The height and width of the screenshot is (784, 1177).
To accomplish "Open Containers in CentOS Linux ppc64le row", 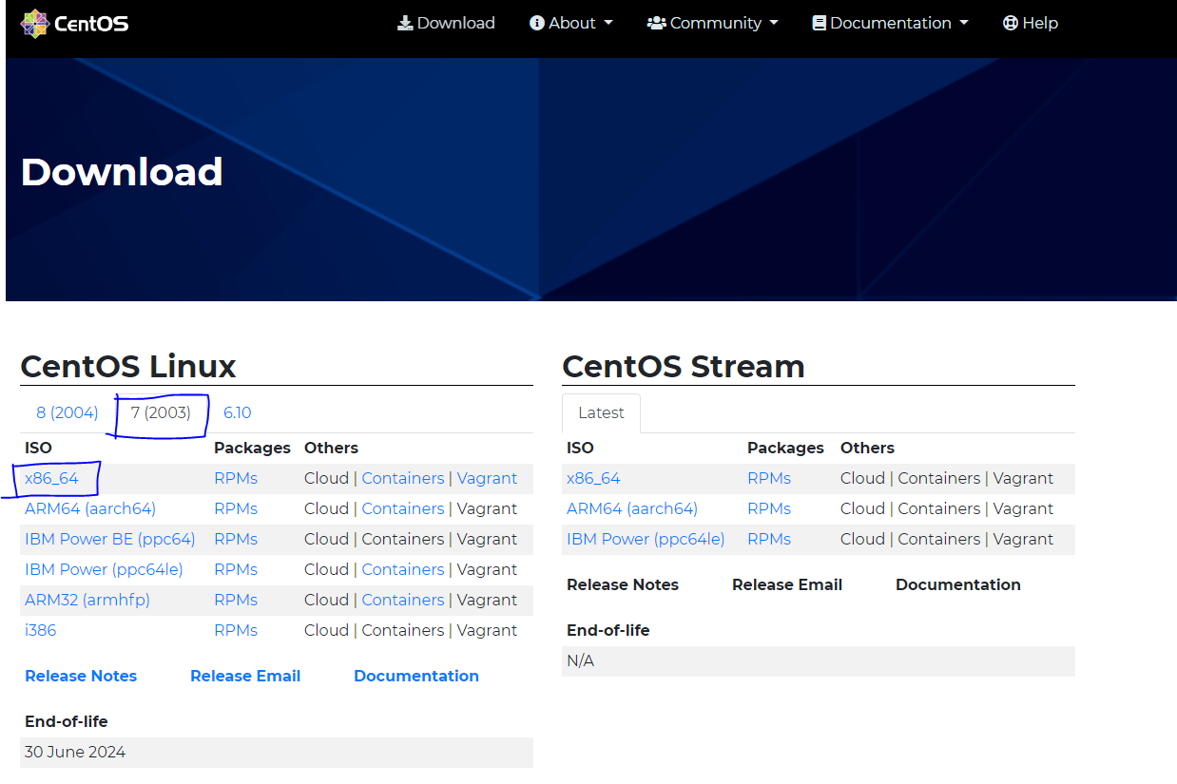I will [x=403, y=569].
